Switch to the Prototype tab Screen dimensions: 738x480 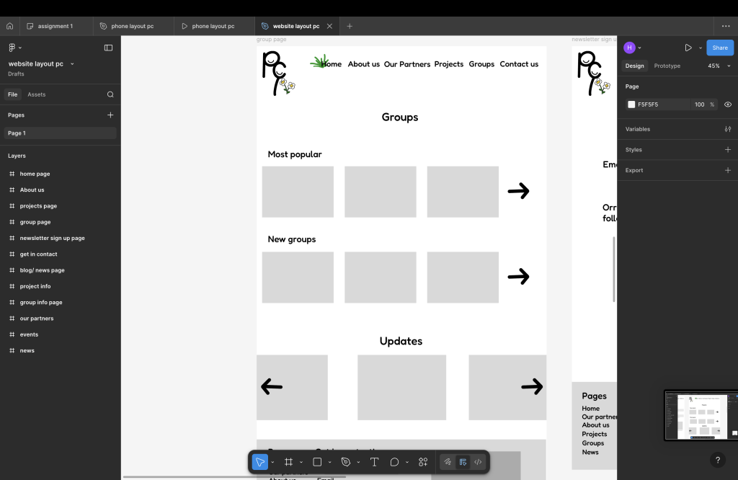[x=667, y=66]
